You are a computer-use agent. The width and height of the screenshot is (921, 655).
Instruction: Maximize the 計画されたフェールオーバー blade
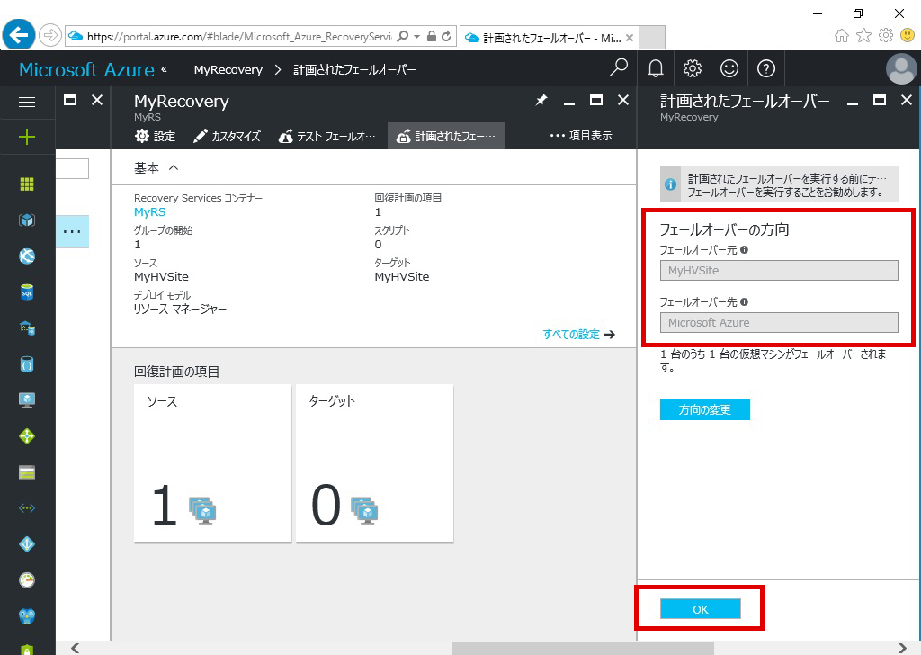click(880, 101)
